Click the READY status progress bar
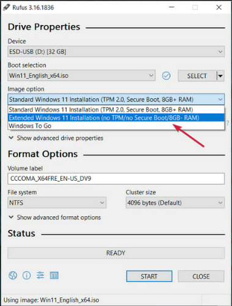Viewport: 232px width, 306px height. [x=116, y=253]
